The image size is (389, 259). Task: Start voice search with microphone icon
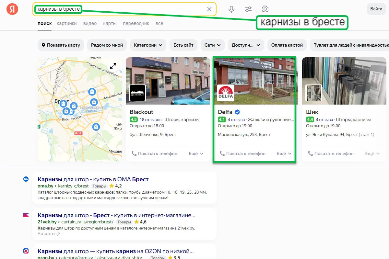click(231, 9)
